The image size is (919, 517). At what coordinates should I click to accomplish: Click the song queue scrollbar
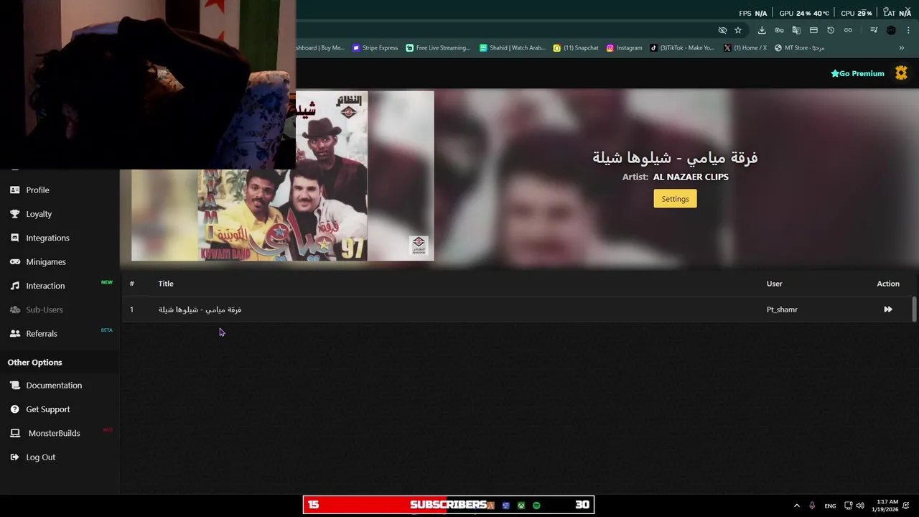914,309
